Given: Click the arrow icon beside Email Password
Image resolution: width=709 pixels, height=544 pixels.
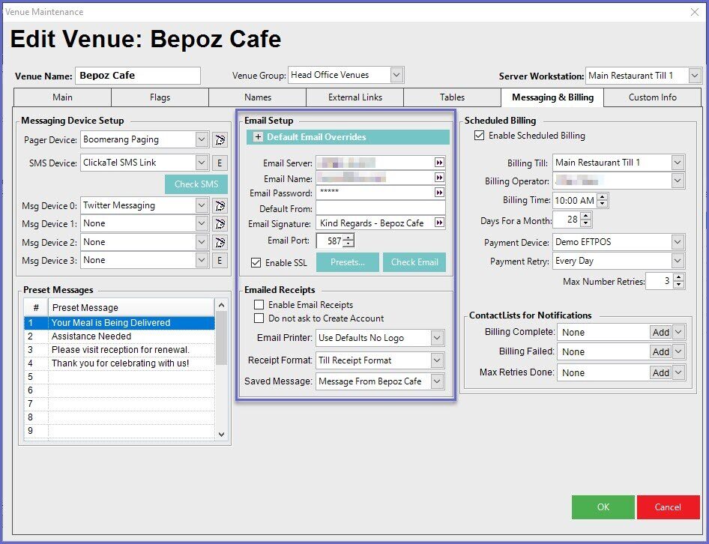Looking at the screenshot, I should click(x=439, y=193).
